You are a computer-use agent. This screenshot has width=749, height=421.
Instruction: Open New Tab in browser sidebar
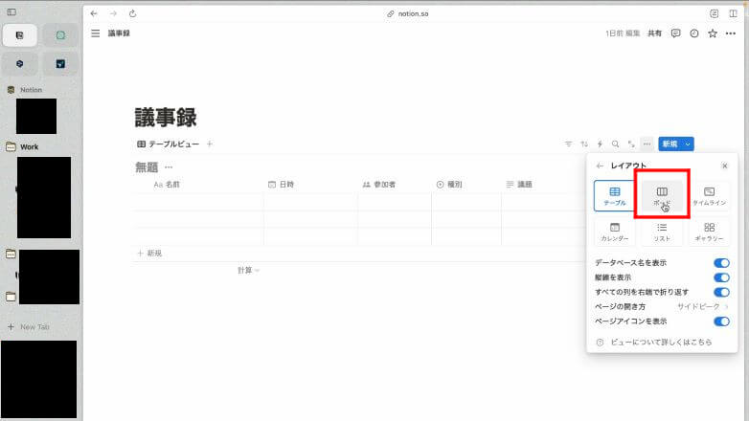[29, 327]
